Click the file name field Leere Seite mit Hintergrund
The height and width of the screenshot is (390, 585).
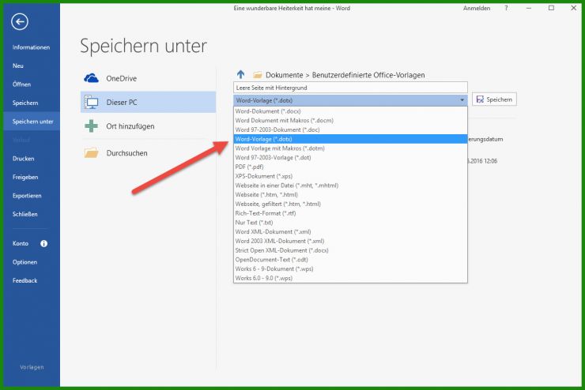coord(350,88)
